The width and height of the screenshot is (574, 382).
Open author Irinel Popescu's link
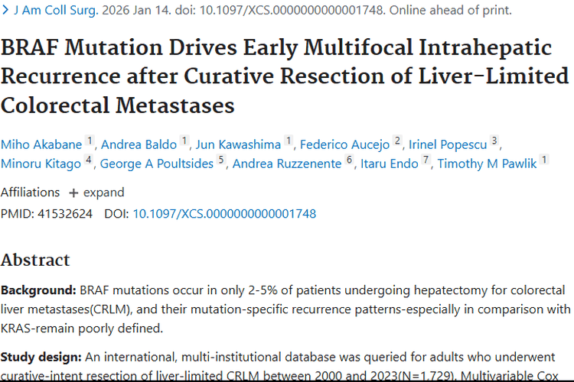(448, 144)
